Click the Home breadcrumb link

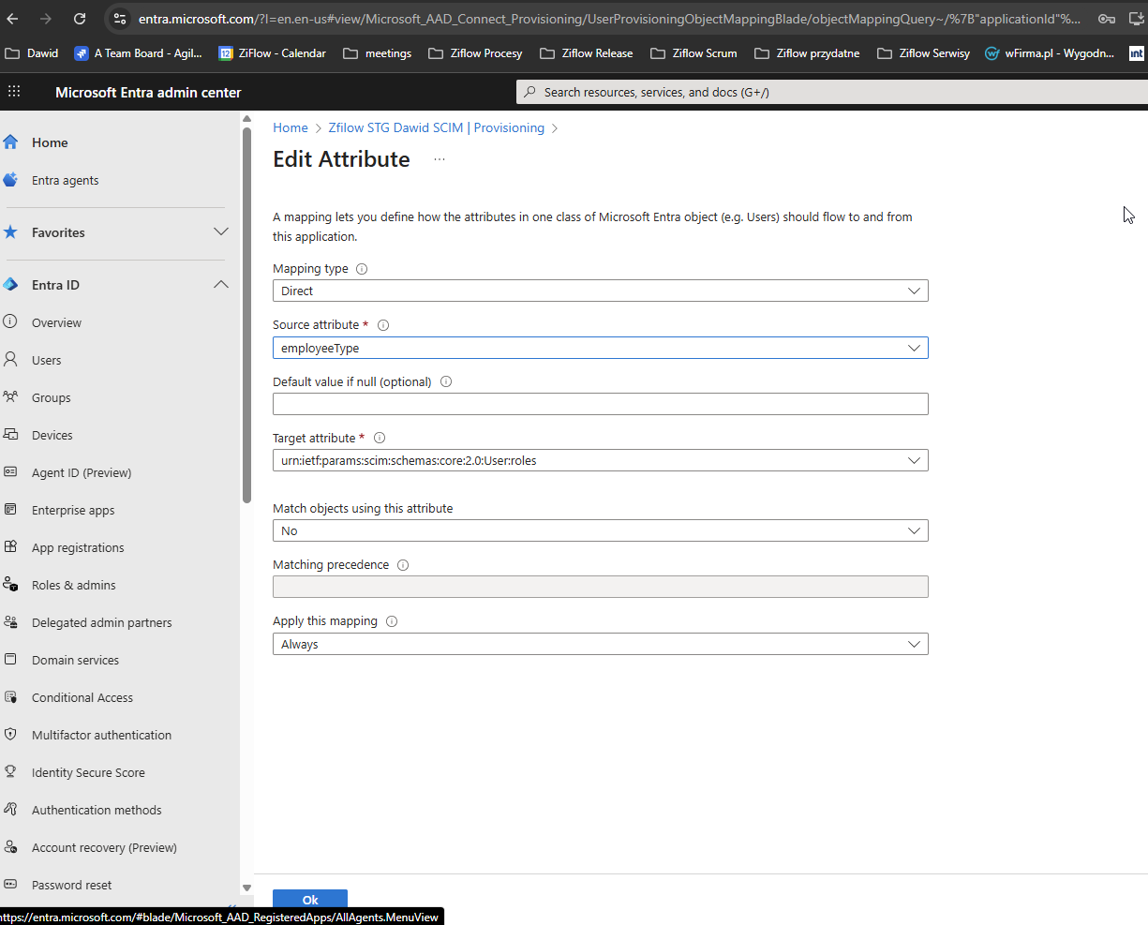tap(290, 128)
